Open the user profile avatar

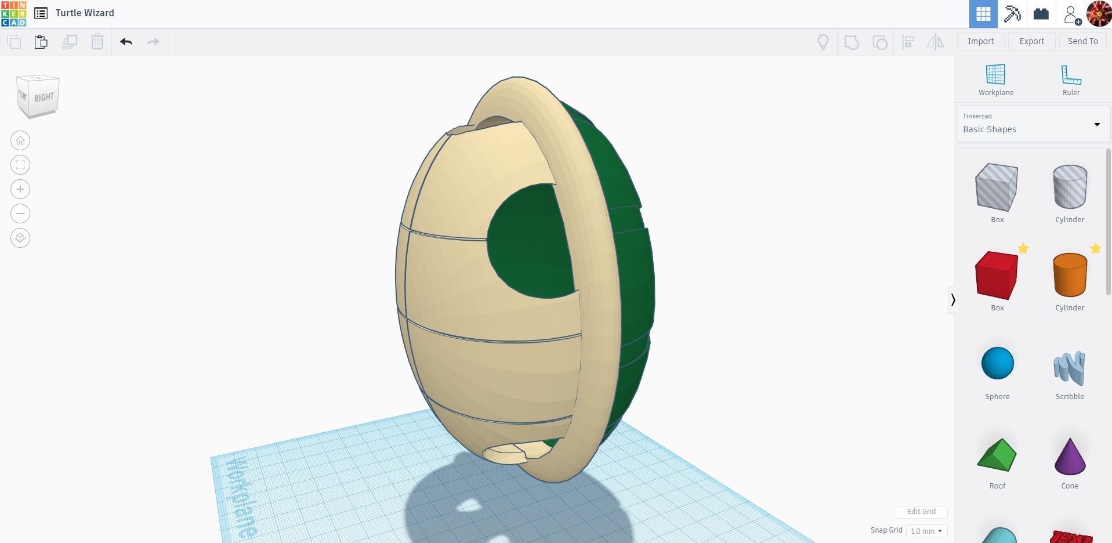tap(1099, 14)
